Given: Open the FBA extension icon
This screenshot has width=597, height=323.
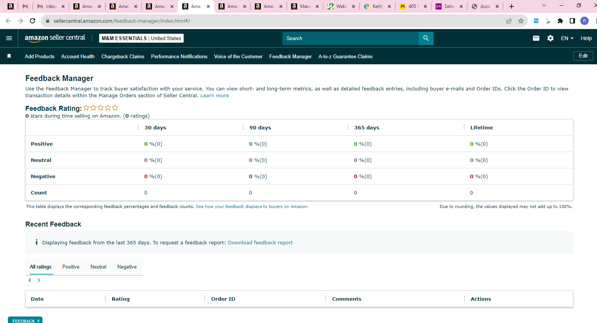Looking at the screenshot, I should pos(536,21).
